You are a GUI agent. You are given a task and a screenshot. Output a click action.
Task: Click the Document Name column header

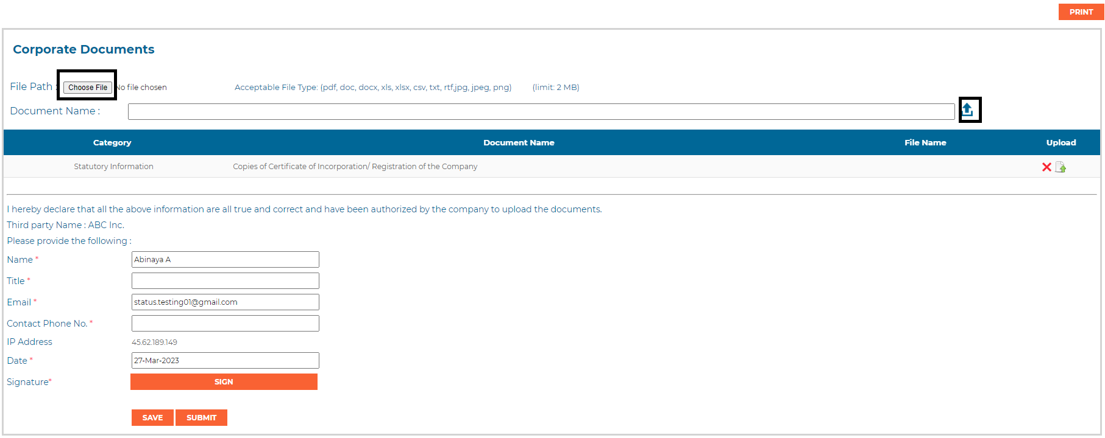coord(519,143)
